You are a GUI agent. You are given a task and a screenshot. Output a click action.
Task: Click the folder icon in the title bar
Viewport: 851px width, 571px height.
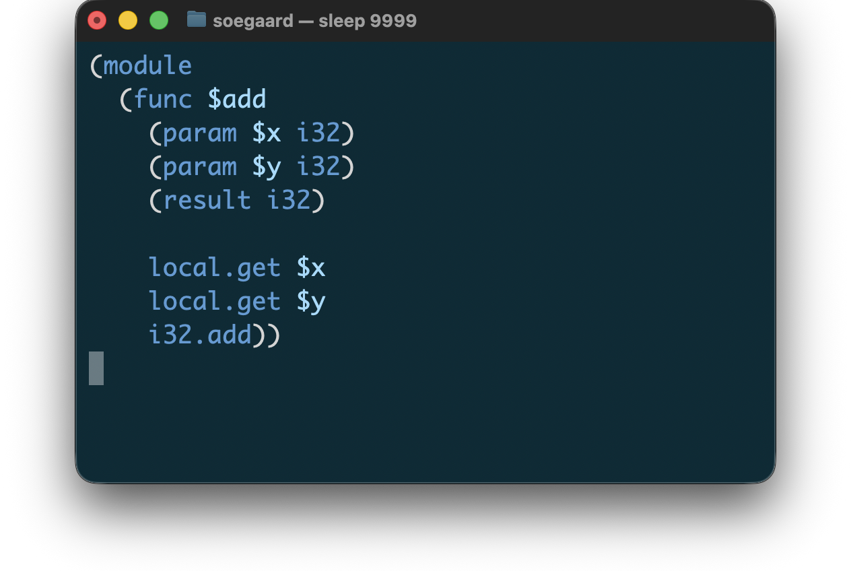click(196, 20)
